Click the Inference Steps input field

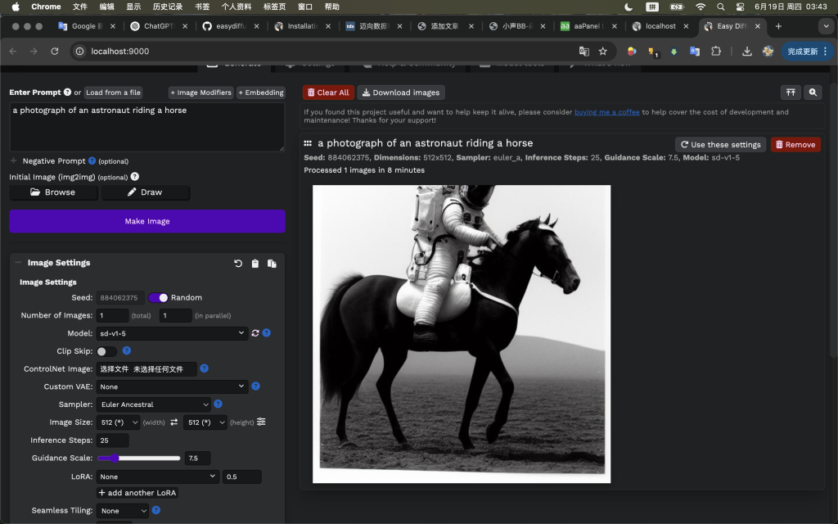(x=112, y=440)
